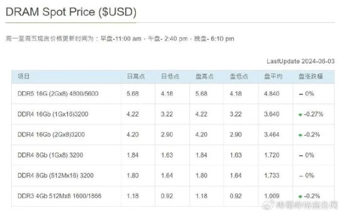Screen dimensions: 341x213
Task: Click the DRAM Spot Price ($USD) heading
Action: click(x=71, y=12)
